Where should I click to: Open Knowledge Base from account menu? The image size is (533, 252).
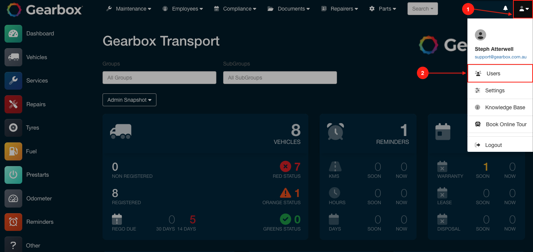[500, 107]
